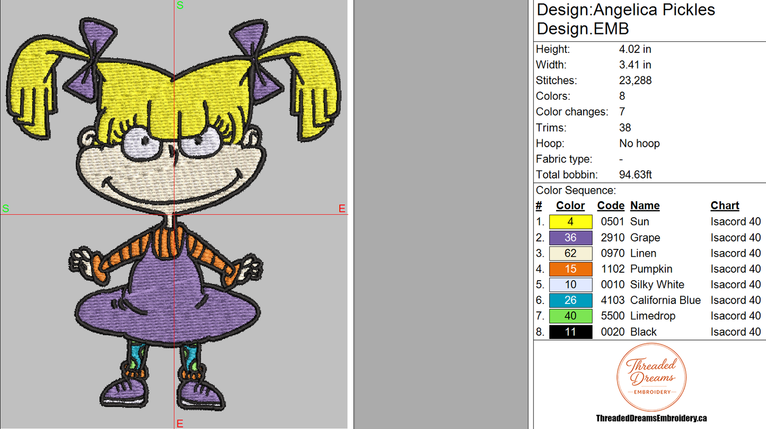Click the Color column header
Screen dimensions: 766x429
570,206
